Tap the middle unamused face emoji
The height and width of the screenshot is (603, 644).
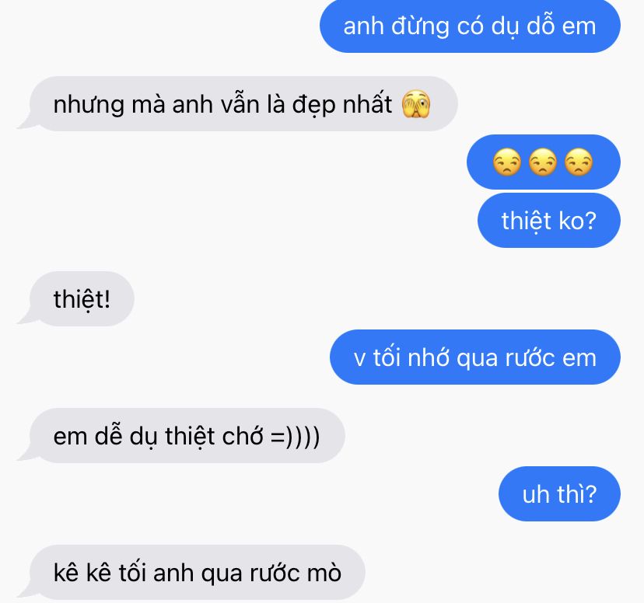click(x=543, y=162)
